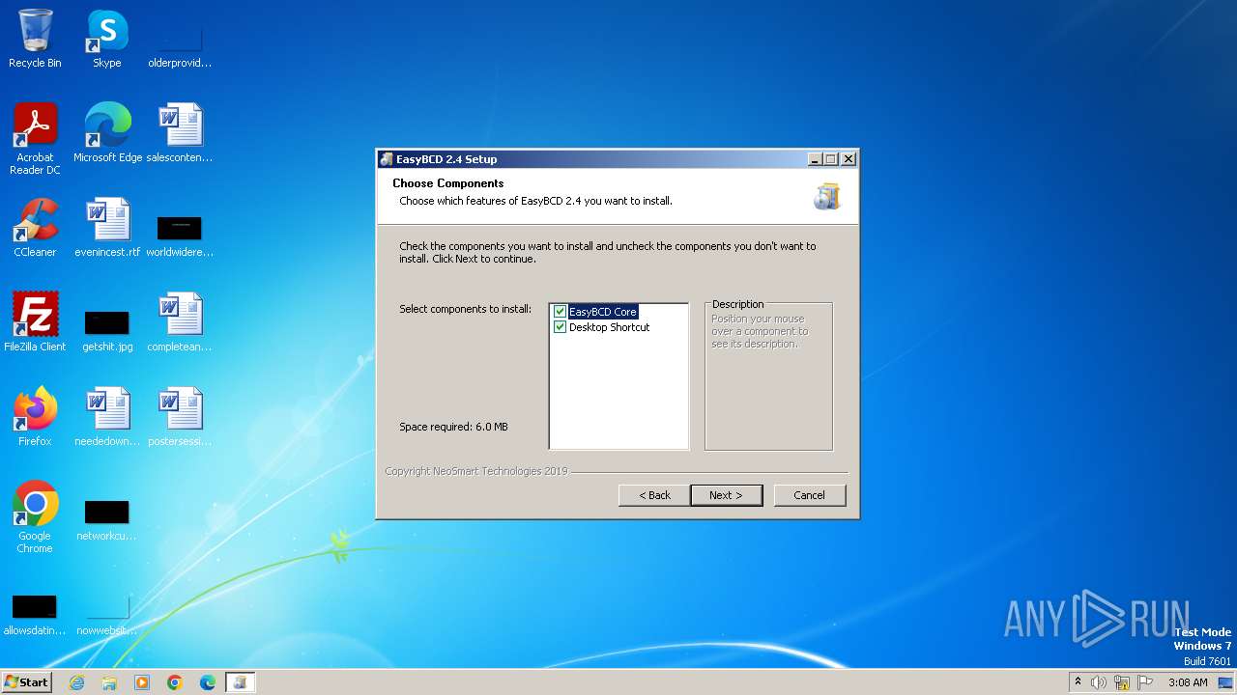Click the EasyBCD installer header icon

[827, 197]
